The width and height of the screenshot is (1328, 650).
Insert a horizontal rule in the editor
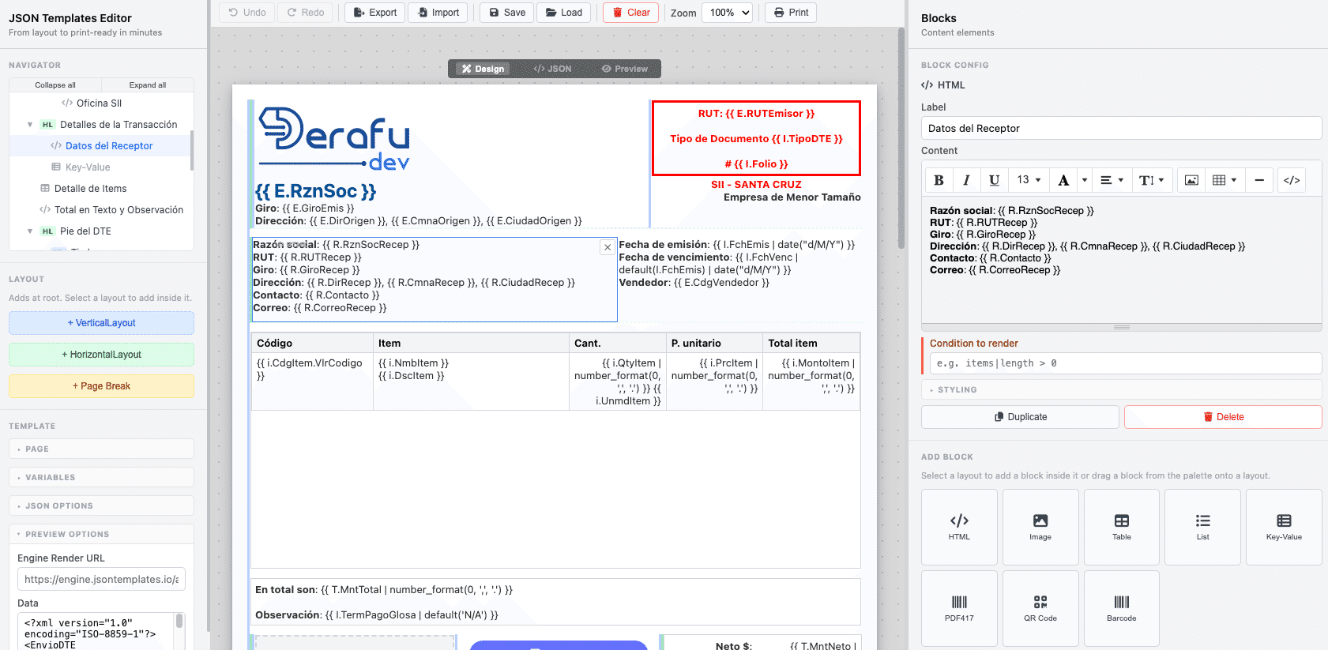1259,180
